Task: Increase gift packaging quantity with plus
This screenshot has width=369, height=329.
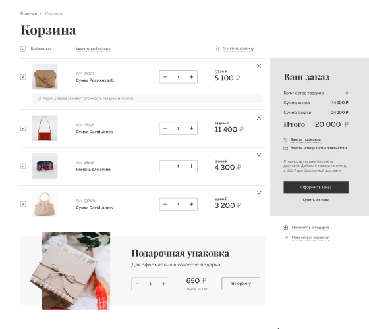Action: pos(163,284)
